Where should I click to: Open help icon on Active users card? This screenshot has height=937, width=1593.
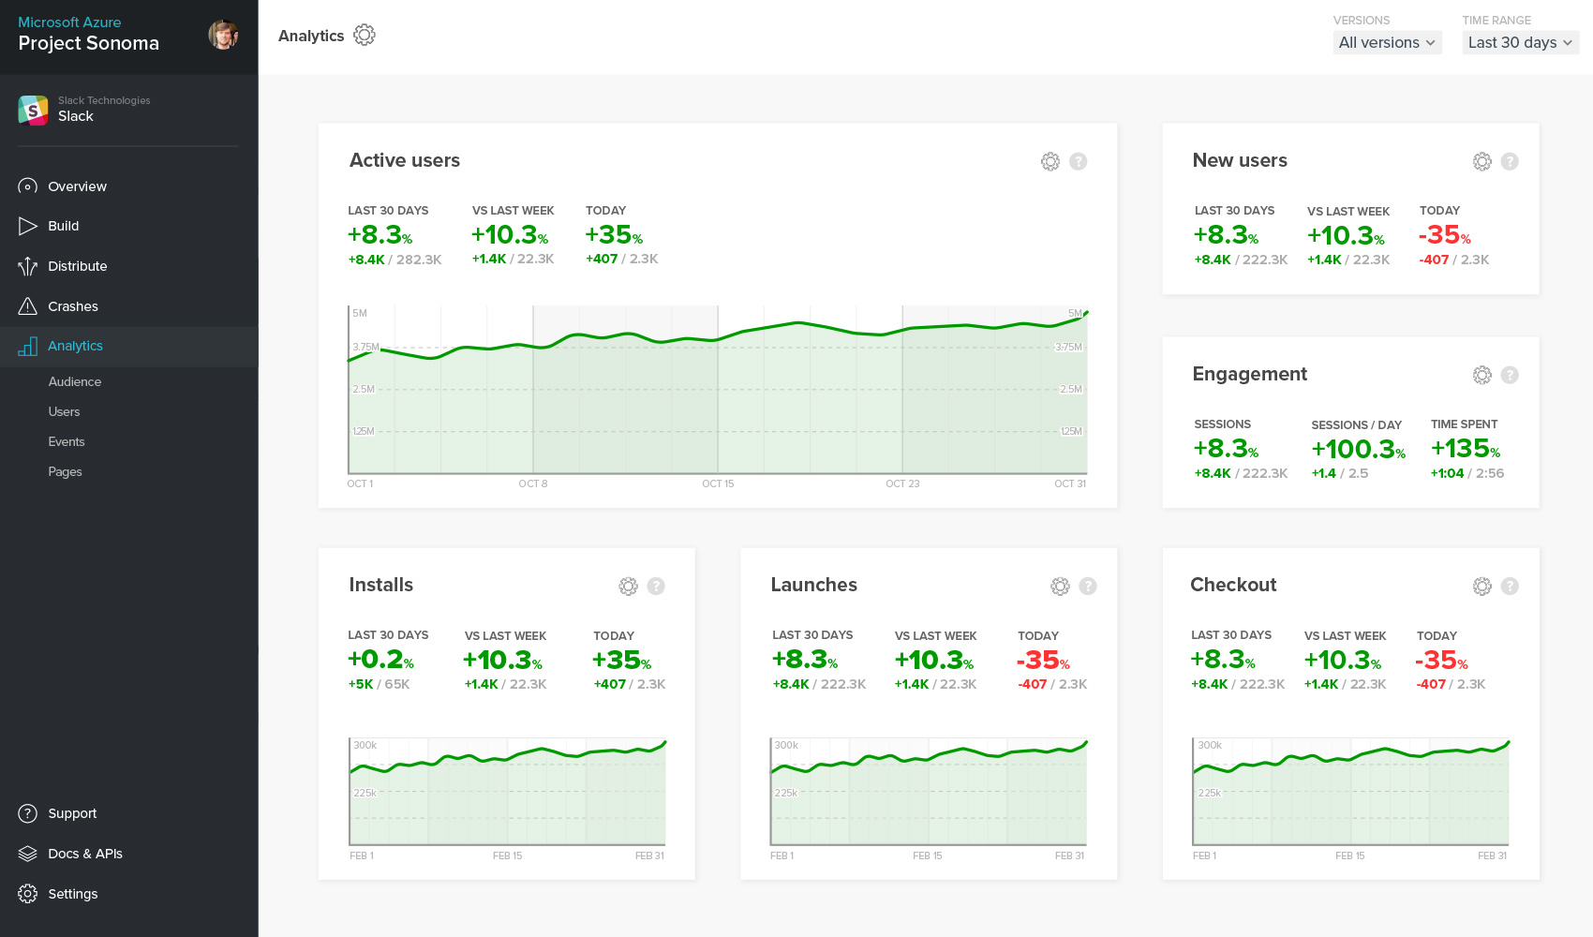point(1078,161)
